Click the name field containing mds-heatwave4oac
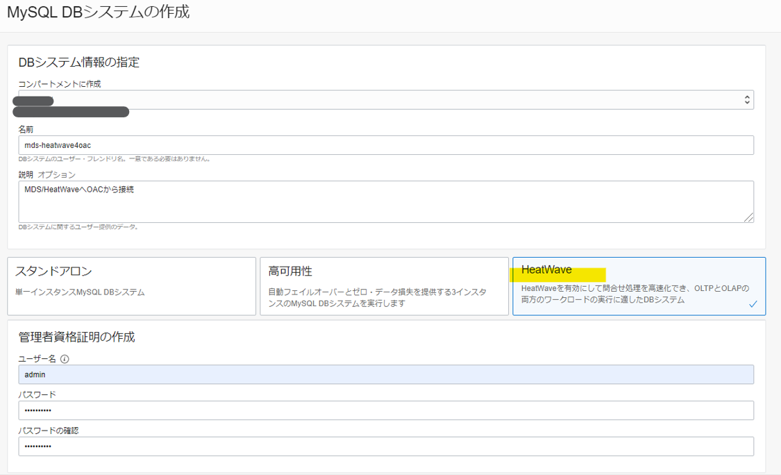This screenshot has width=781, height=475. pos(386,145)
